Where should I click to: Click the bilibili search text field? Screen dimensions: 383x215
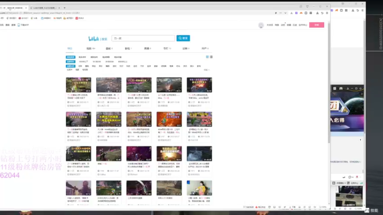(x=143, y=38)
